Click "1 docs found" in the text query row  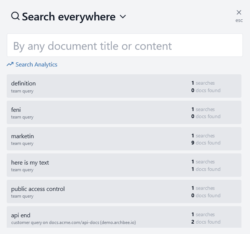(206, 169)
